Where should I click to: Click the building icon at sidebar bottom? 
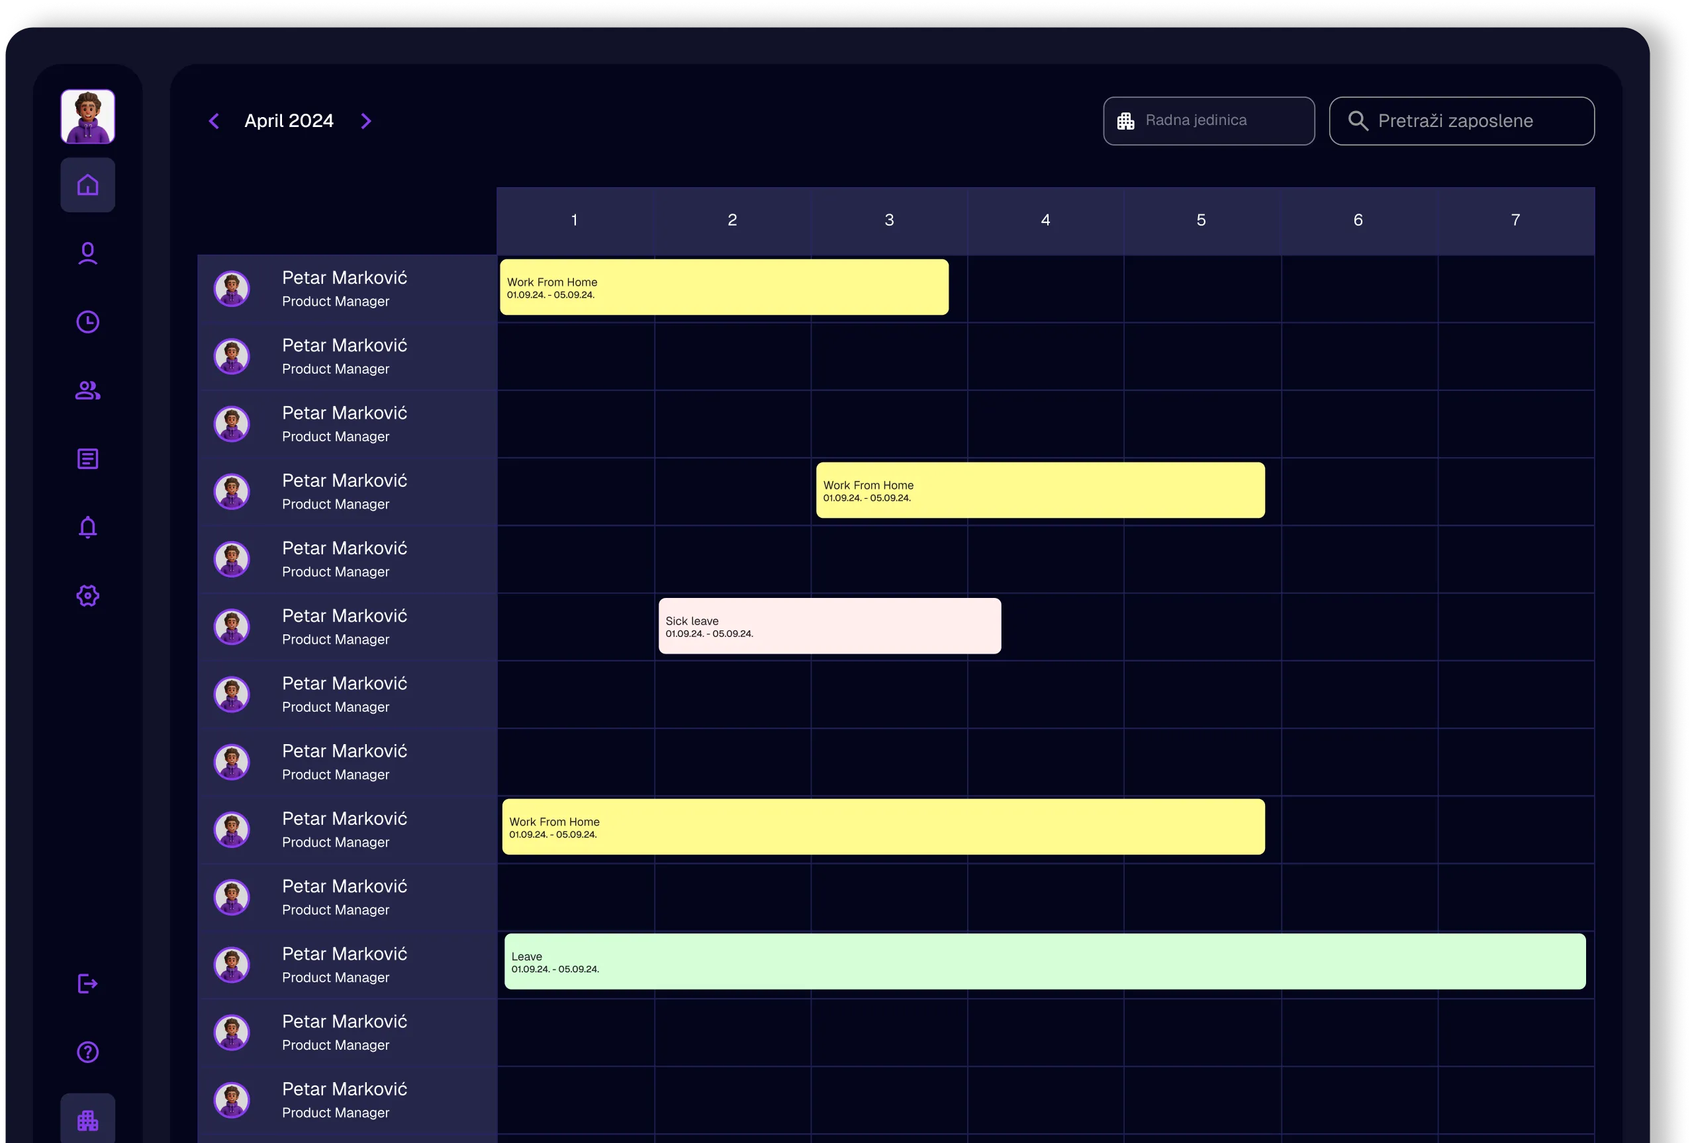pyautogui.click(x=87, y=1121)
